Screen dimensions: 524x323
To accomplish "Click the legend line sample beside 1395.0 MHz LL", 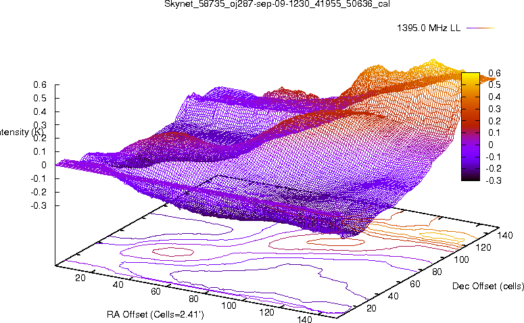I will click(x=480, y=28).
